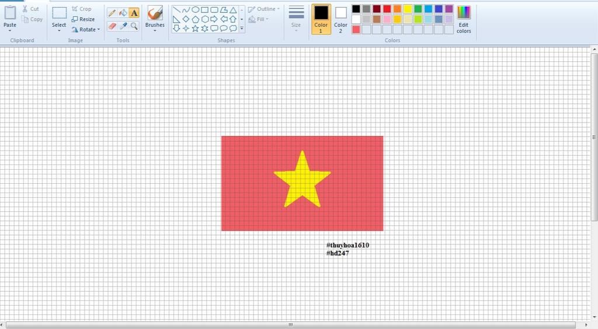Image resolution: width=598 pixels, height=329 pixels.
Task: Pick the purple color swatch
Action: click(449, 9)
